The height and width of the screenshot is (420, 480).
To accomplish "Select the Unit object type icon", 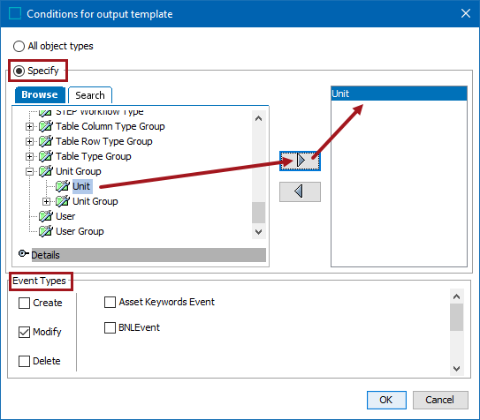I will [63, 186].
